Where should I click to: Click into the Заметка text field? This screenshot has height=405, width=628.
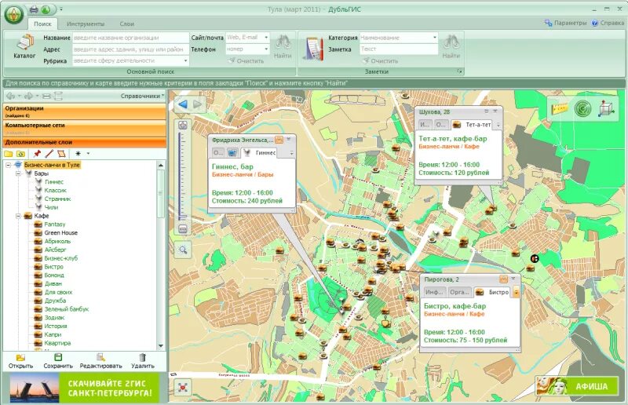click(399, 49)
